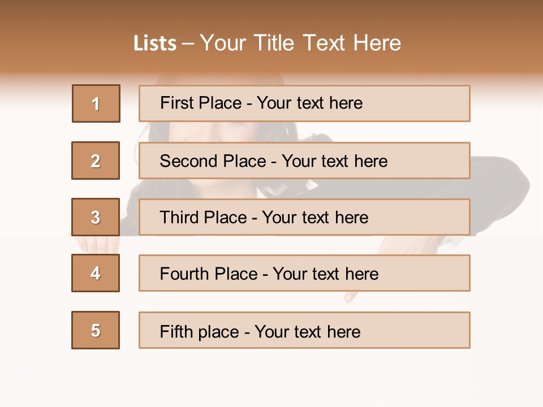Image resolution: width=543 pixels, height=407 pixels.
Task: Click the Fourth Place text bar
Action: 304,273
